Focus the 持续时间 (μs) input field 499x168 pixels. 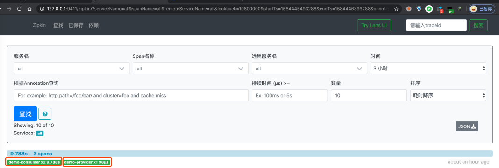pyautogui.click(x=290, y=95)
